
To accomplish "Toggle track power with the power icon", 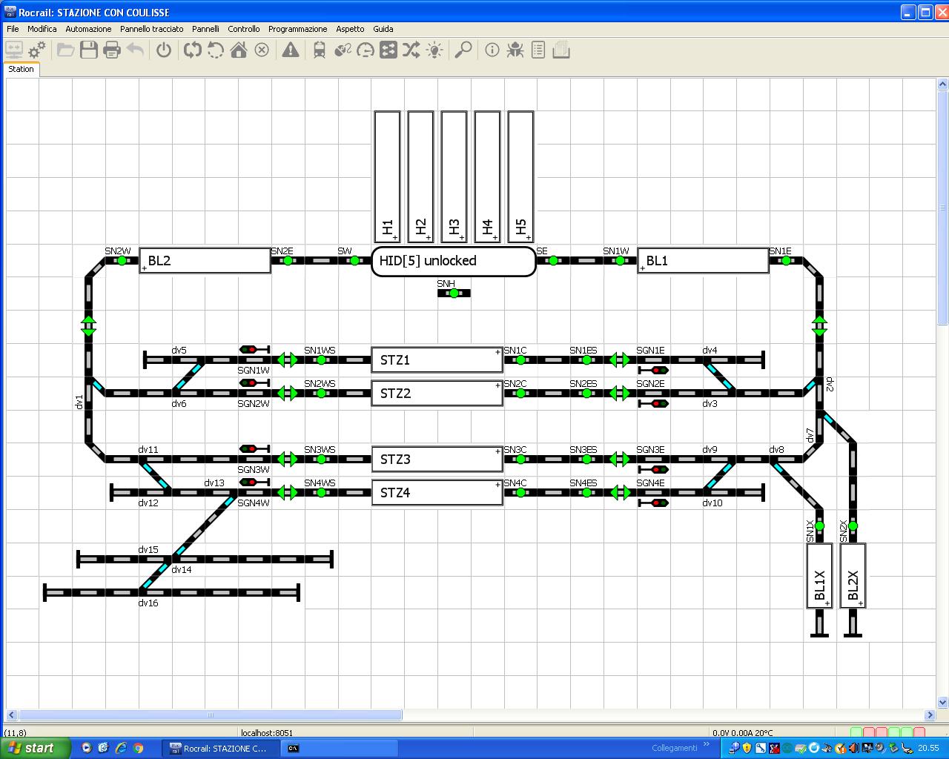I will [164, 50].
